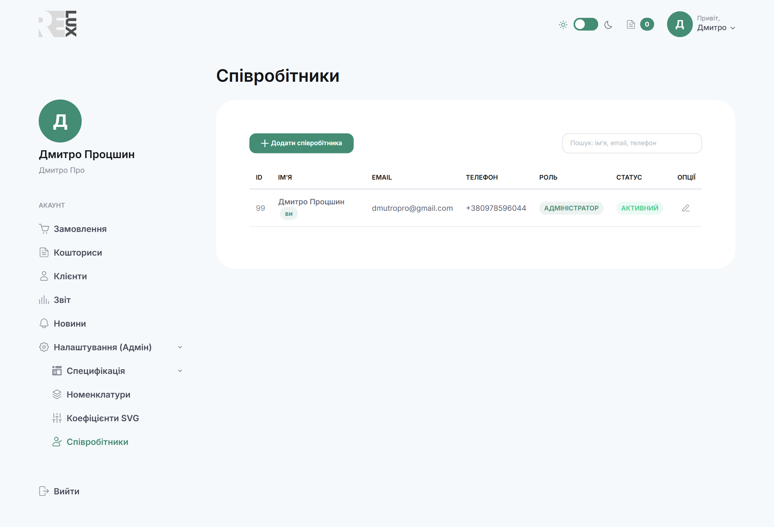
Task: Collapse Налаштування (Адмін) chevron
Action: pyautogui.click(x=180, y=347)
